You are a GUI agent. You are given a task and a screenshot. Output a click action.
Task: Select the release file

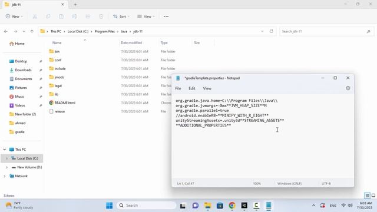click(59, 111)
